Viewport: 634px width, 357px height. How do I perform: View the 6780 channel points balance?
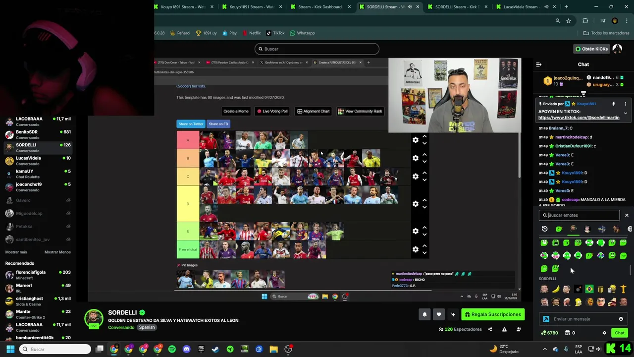[x=549, y=333]
